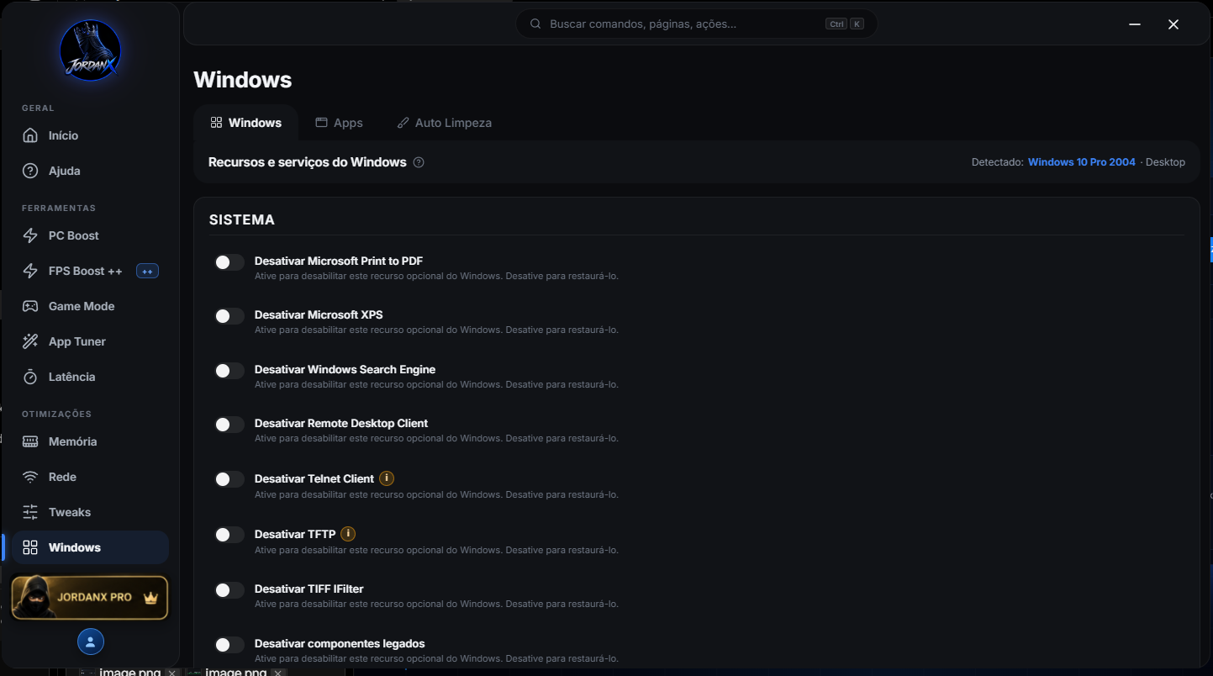
Task: Click the Ctrl K shortcut hint
Action: pyautogui.click(x=844, y=24)
